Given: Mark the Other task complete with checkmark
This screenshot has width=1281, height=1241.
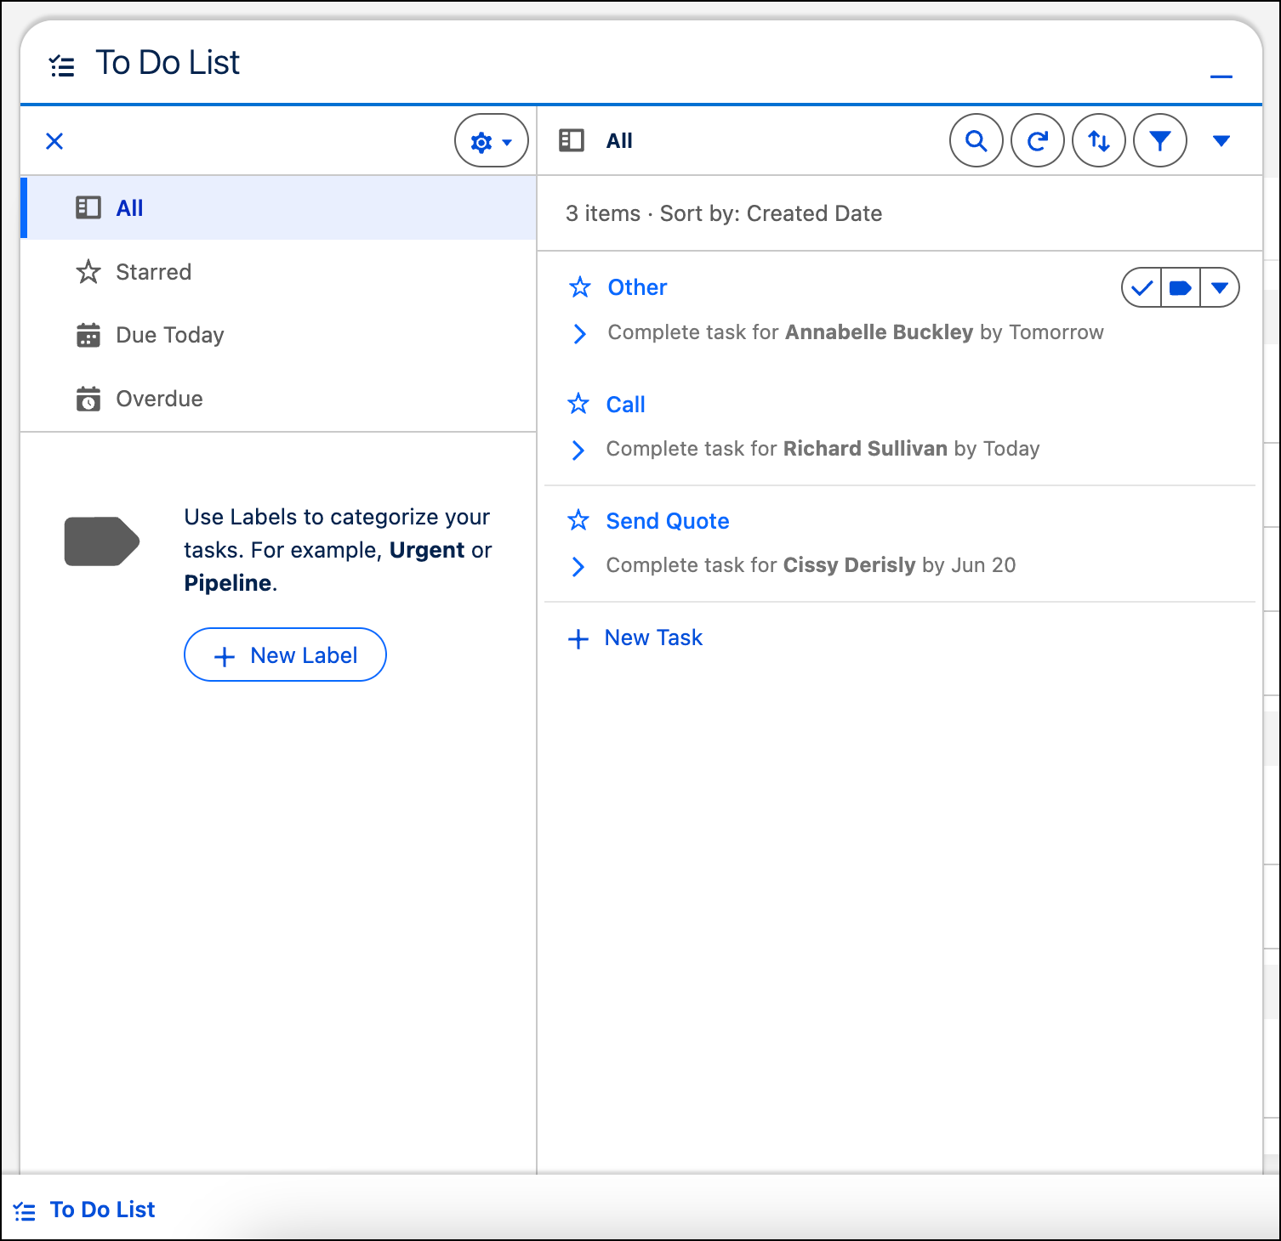Looking at the screenshot, I should click(x=1142, y=288).
